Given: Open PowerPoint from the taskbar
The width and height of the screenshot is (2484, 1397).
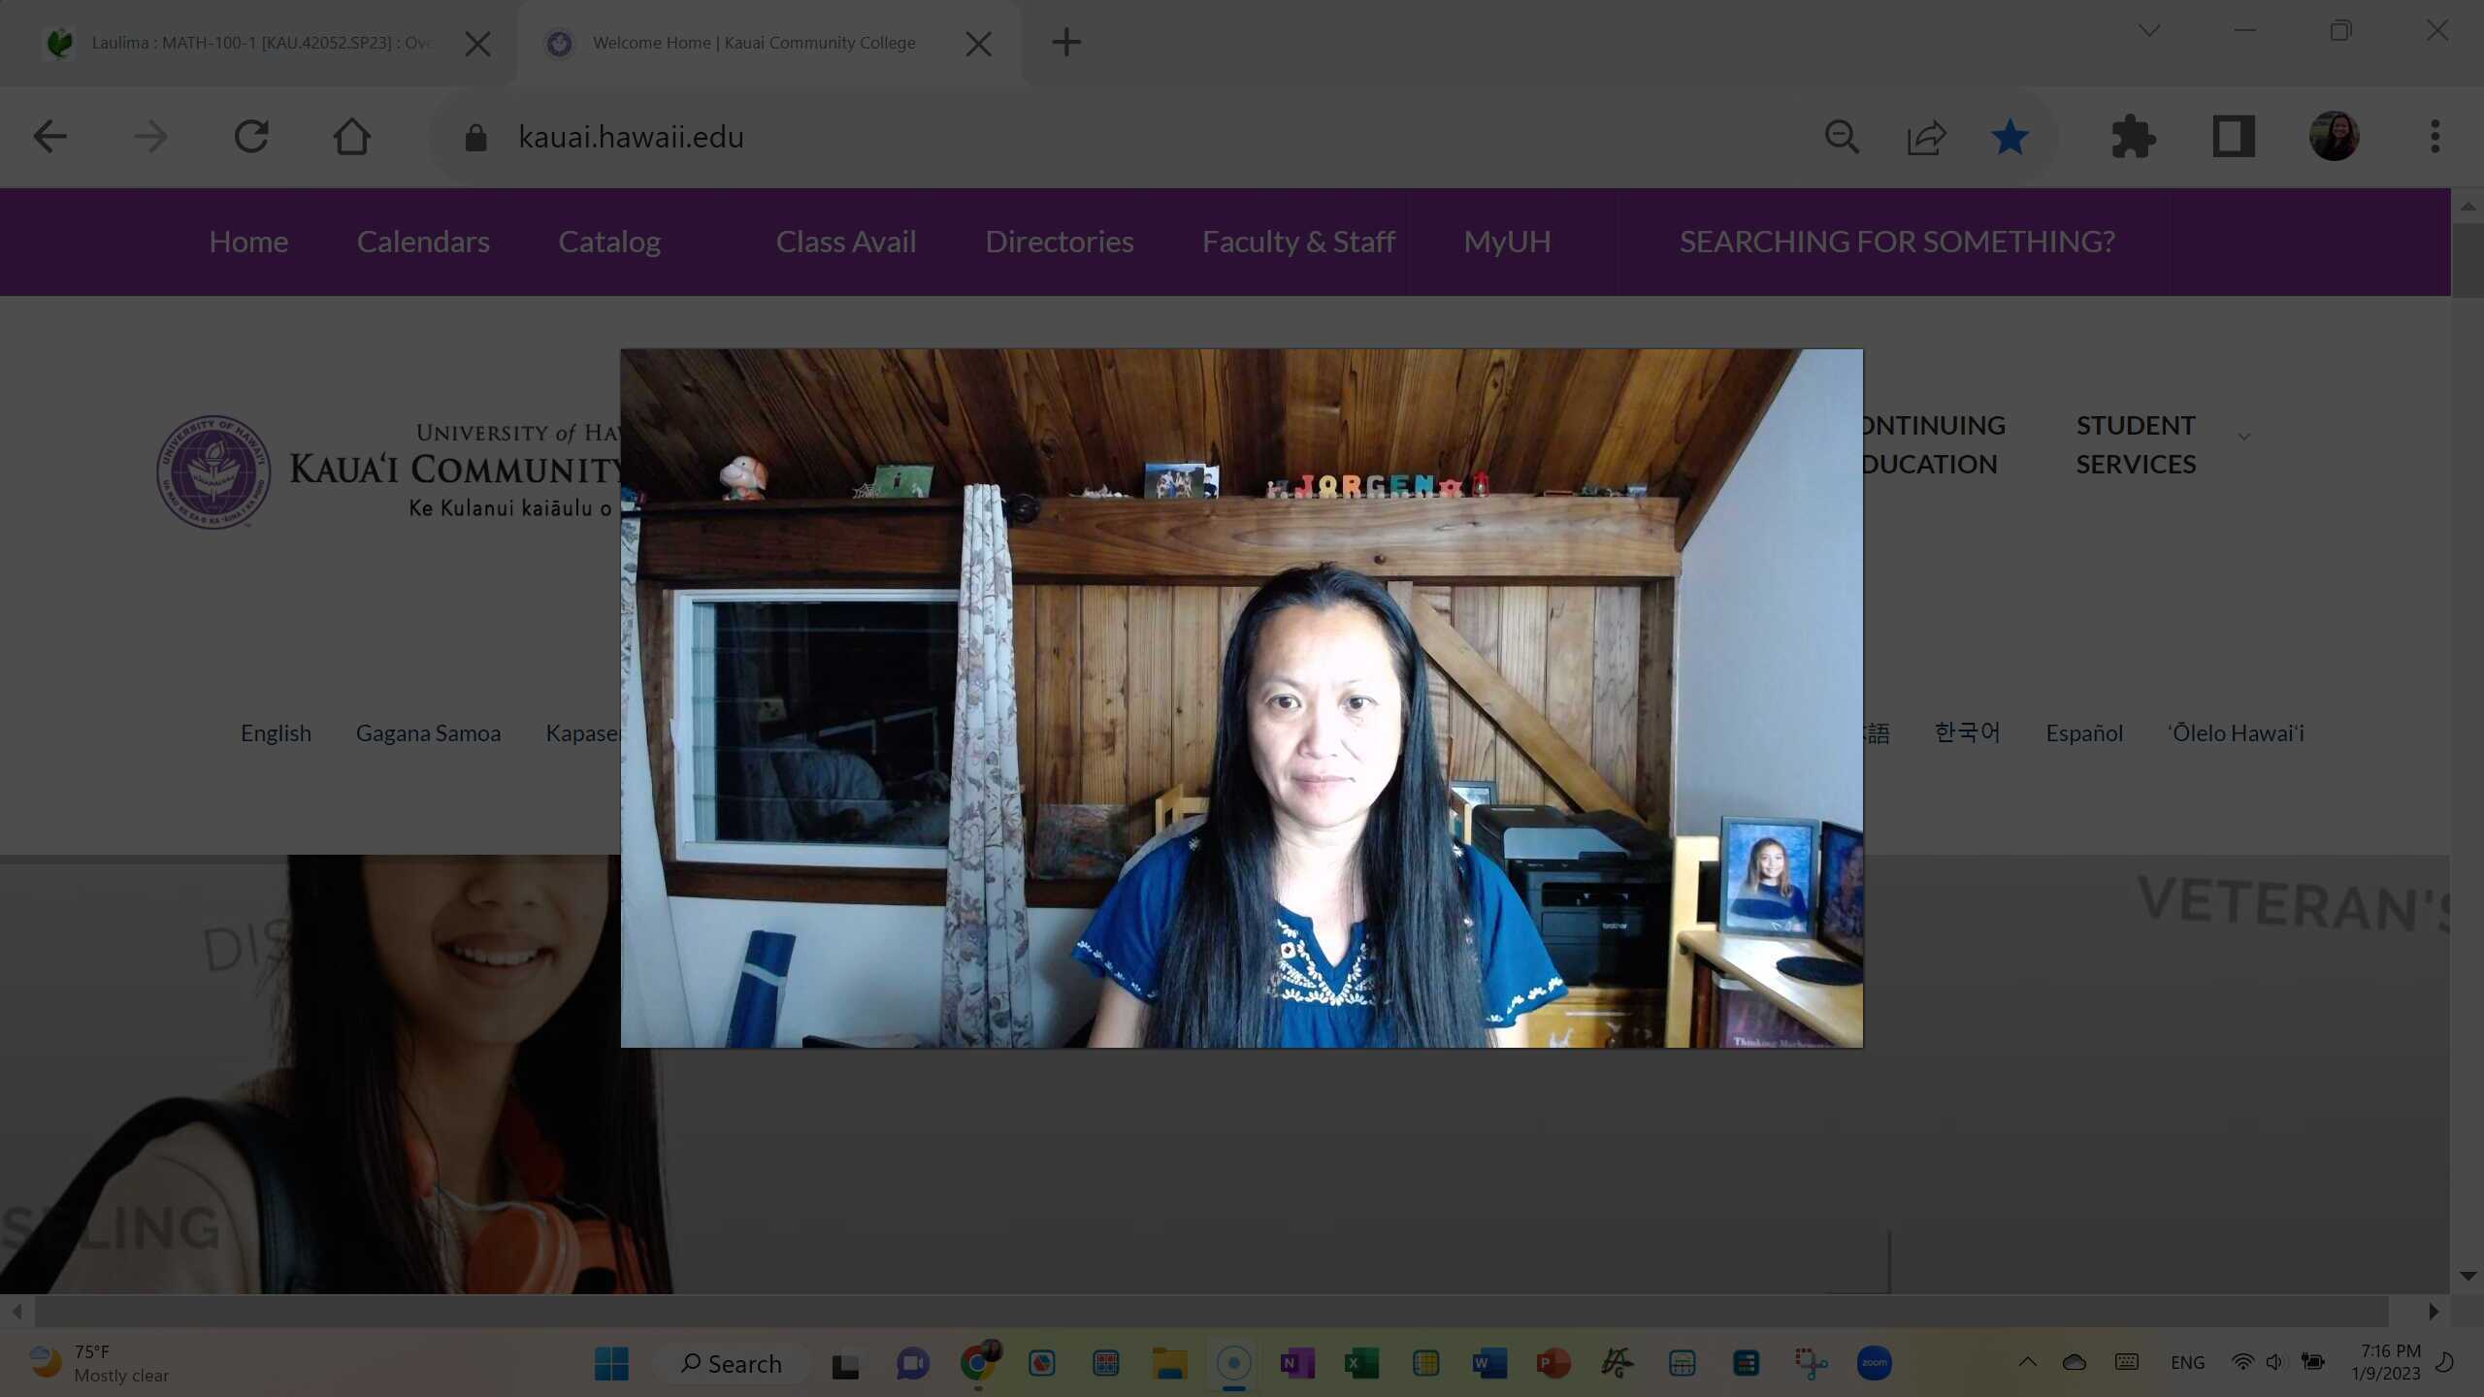Looking at the screenshot, I should (1552, 1363).
